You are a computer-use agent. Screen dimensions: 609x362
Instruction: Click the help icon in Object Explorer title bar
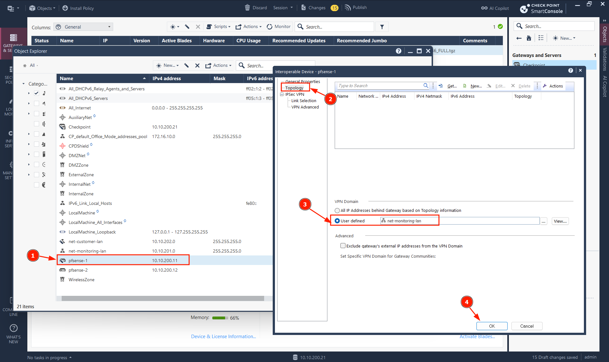[x=399, y=51]
